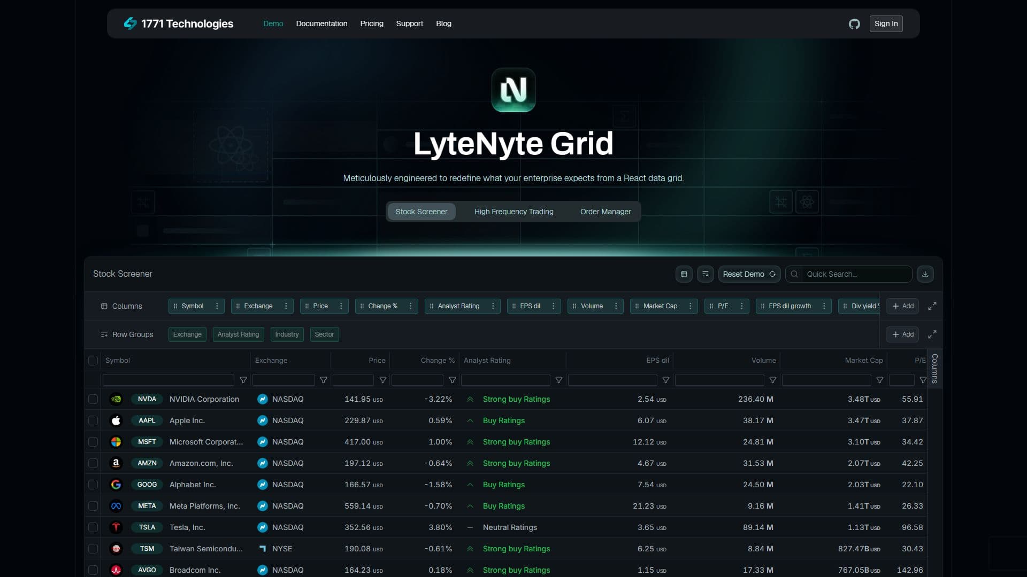Image resolution: width=1027 pixels, height=577 pixels.
Task: Click the column layout icon beside Reset Demo
Action: pyautogui.click(x=684, y=274)
